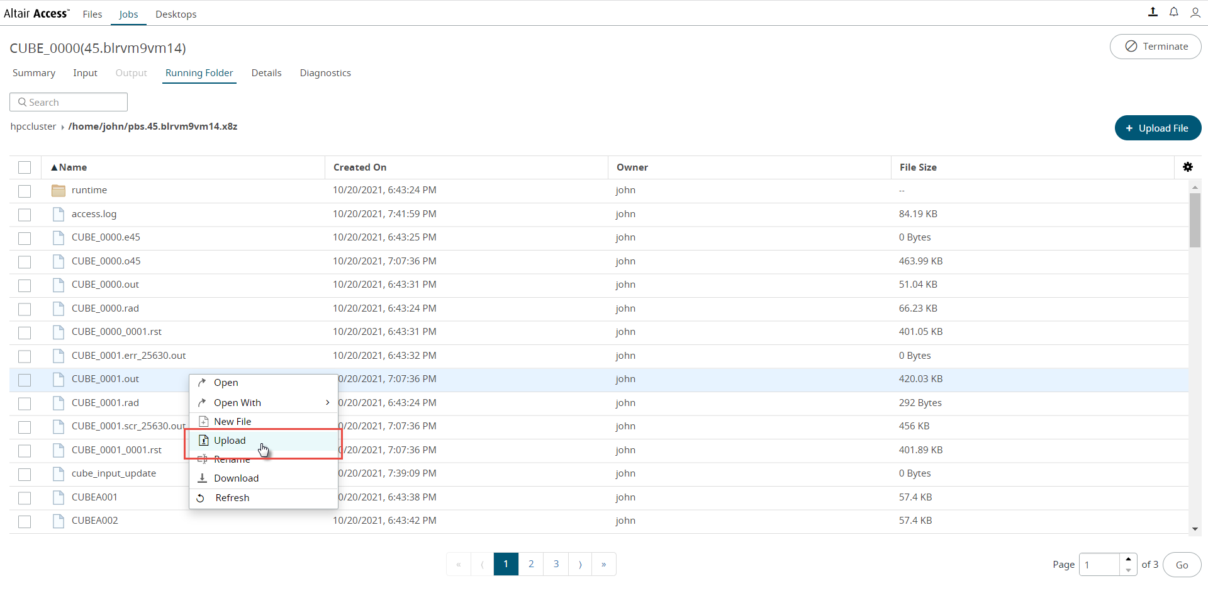
Task: Open the user profile icon
Action: (x=1195, y=12)
